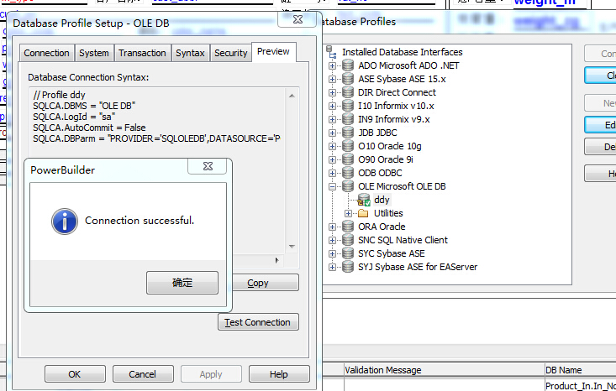Click the DIR Direct Connect database icon
Screen dimensions: 616x391
348,92
